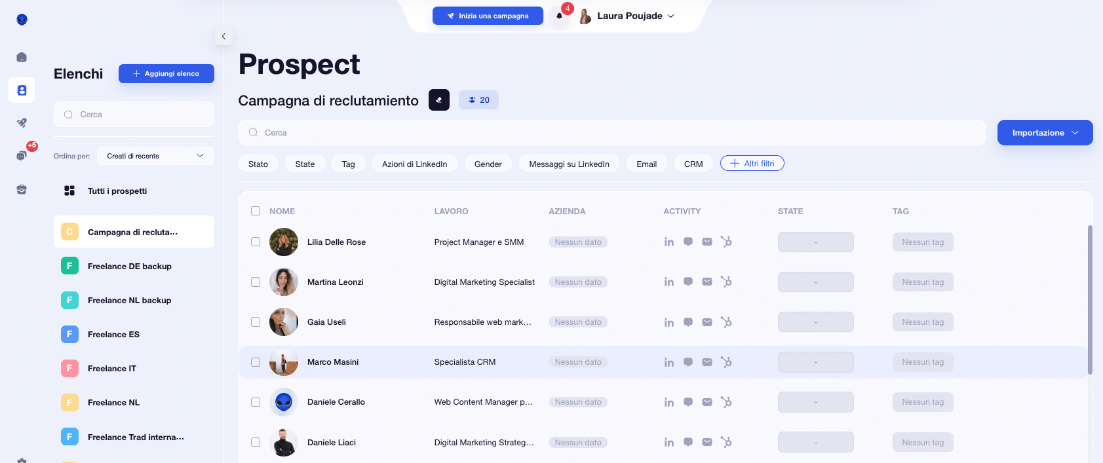Expand the Importazione dropdown button
Screen dimensions: 1103x463
pyautogui.click(x=1045, y=133)
